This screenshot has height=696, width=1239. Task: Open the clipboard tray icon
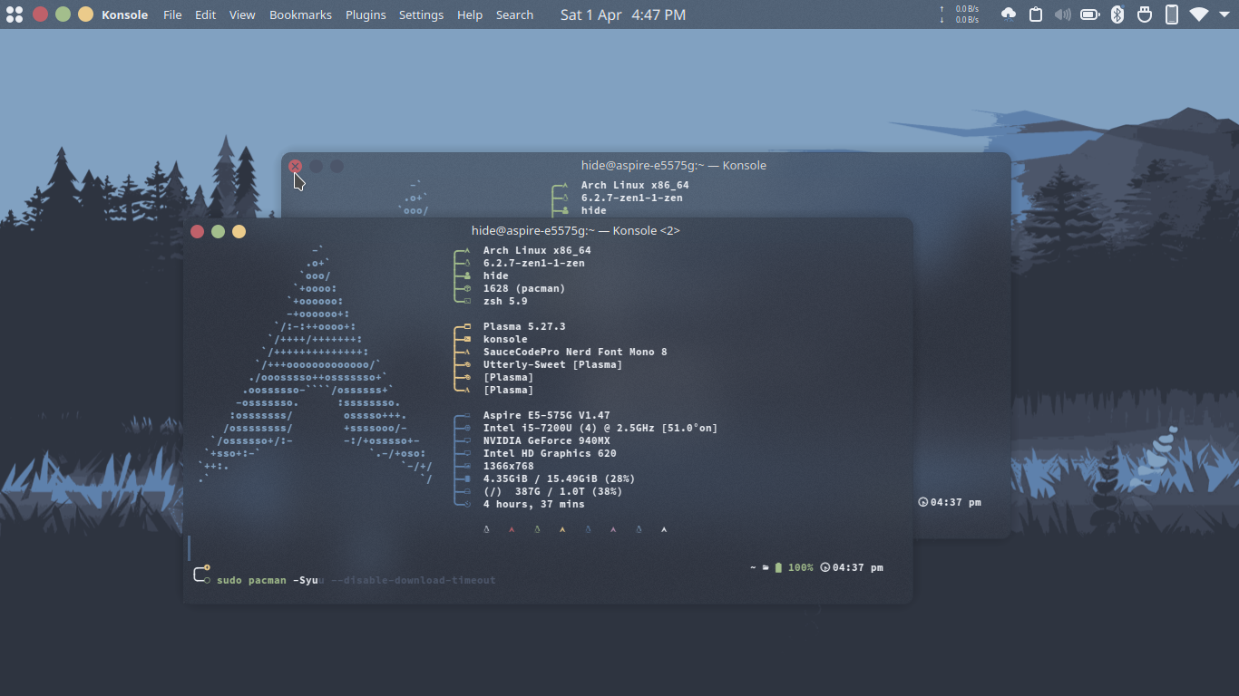(1036, 14)
